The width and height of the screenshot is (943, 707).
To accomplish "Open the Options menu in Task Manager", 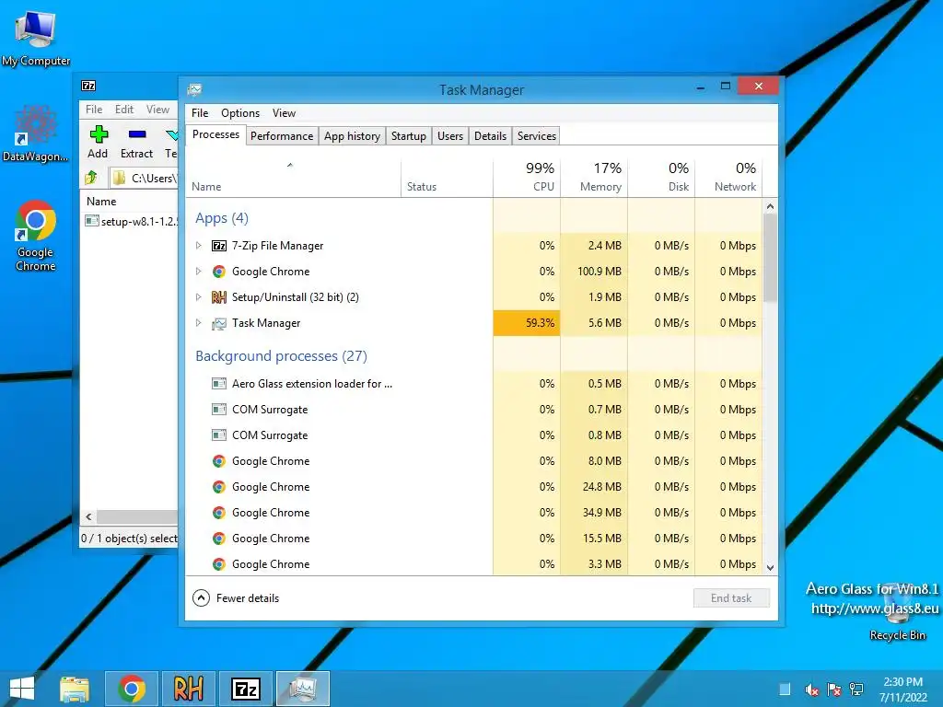I will click(240, 113).
